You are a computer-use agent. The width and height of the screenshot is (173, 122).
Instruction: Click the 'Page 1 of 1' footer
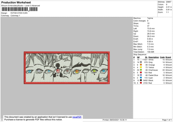(x=167, y=120)
